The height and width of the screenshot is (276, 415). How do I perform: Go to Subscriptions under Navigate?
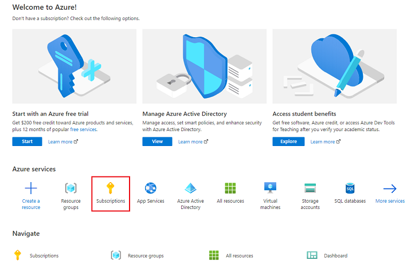[x=44, y=255]
